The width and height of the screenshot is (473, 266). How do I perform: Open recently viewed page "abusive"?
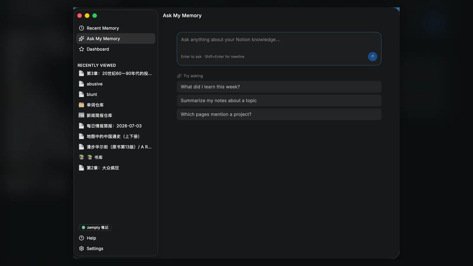[116, 84]
